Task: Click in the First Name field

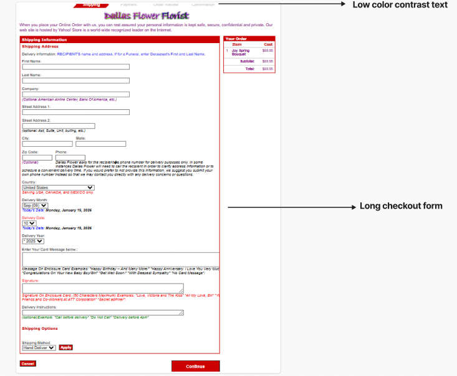Action: coord(75,66)
